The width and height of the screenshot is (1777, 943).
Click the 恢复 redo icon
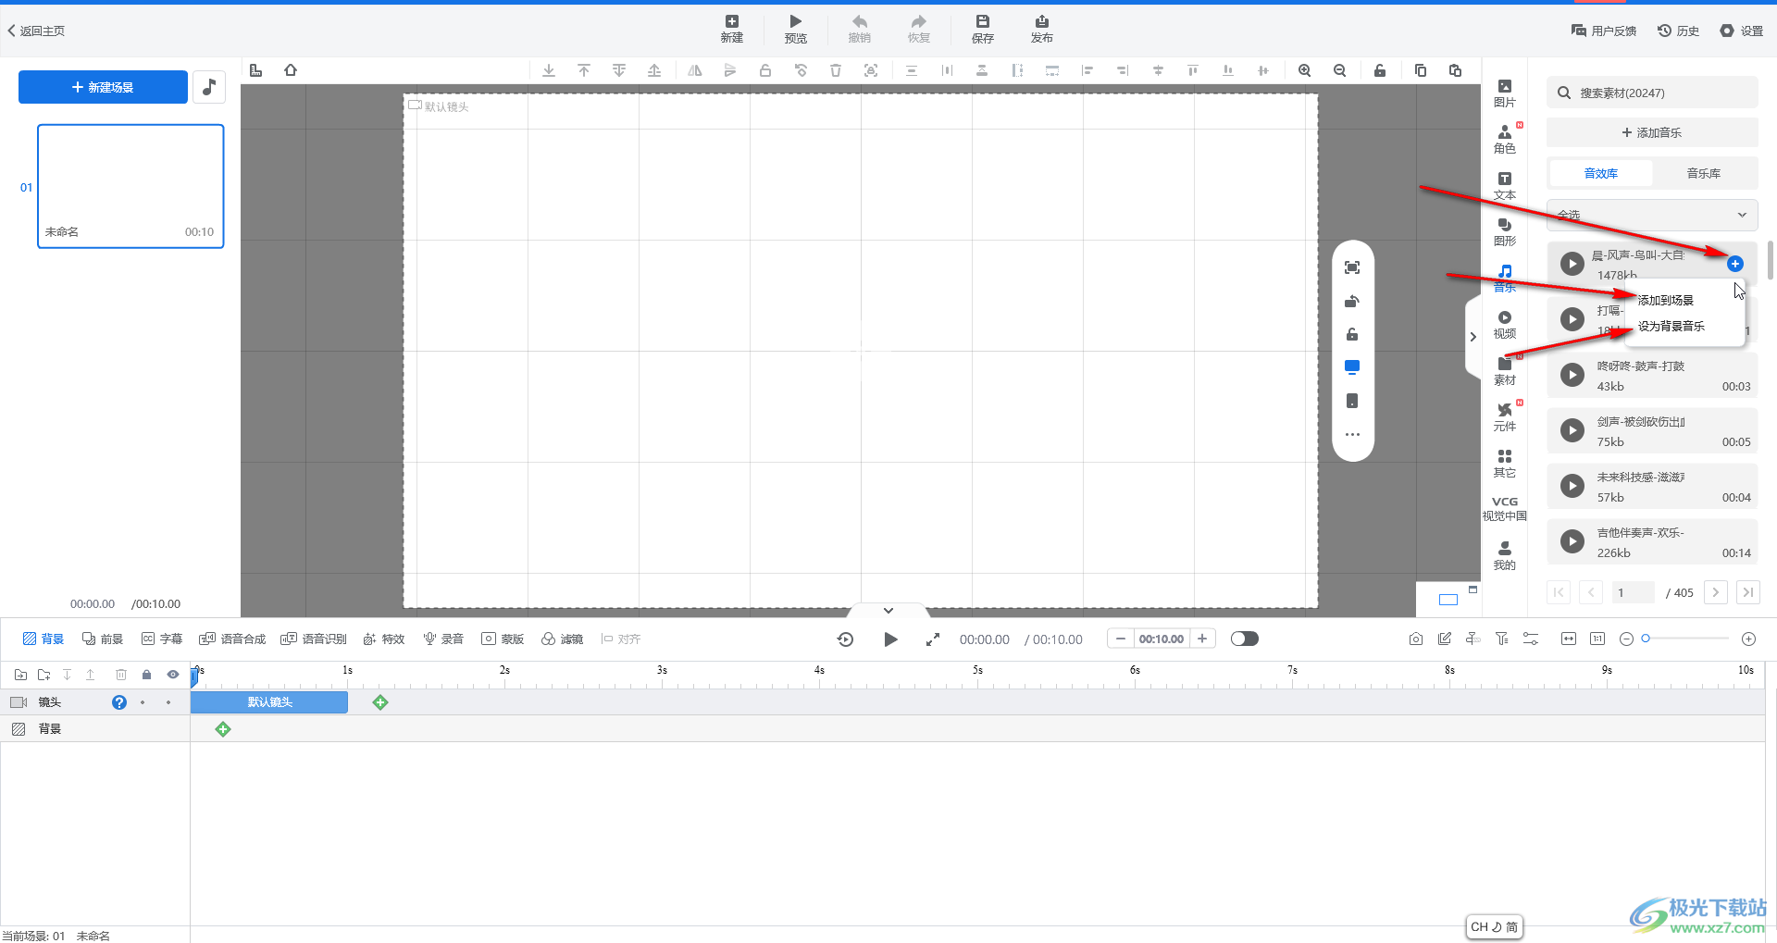(919, 29)
